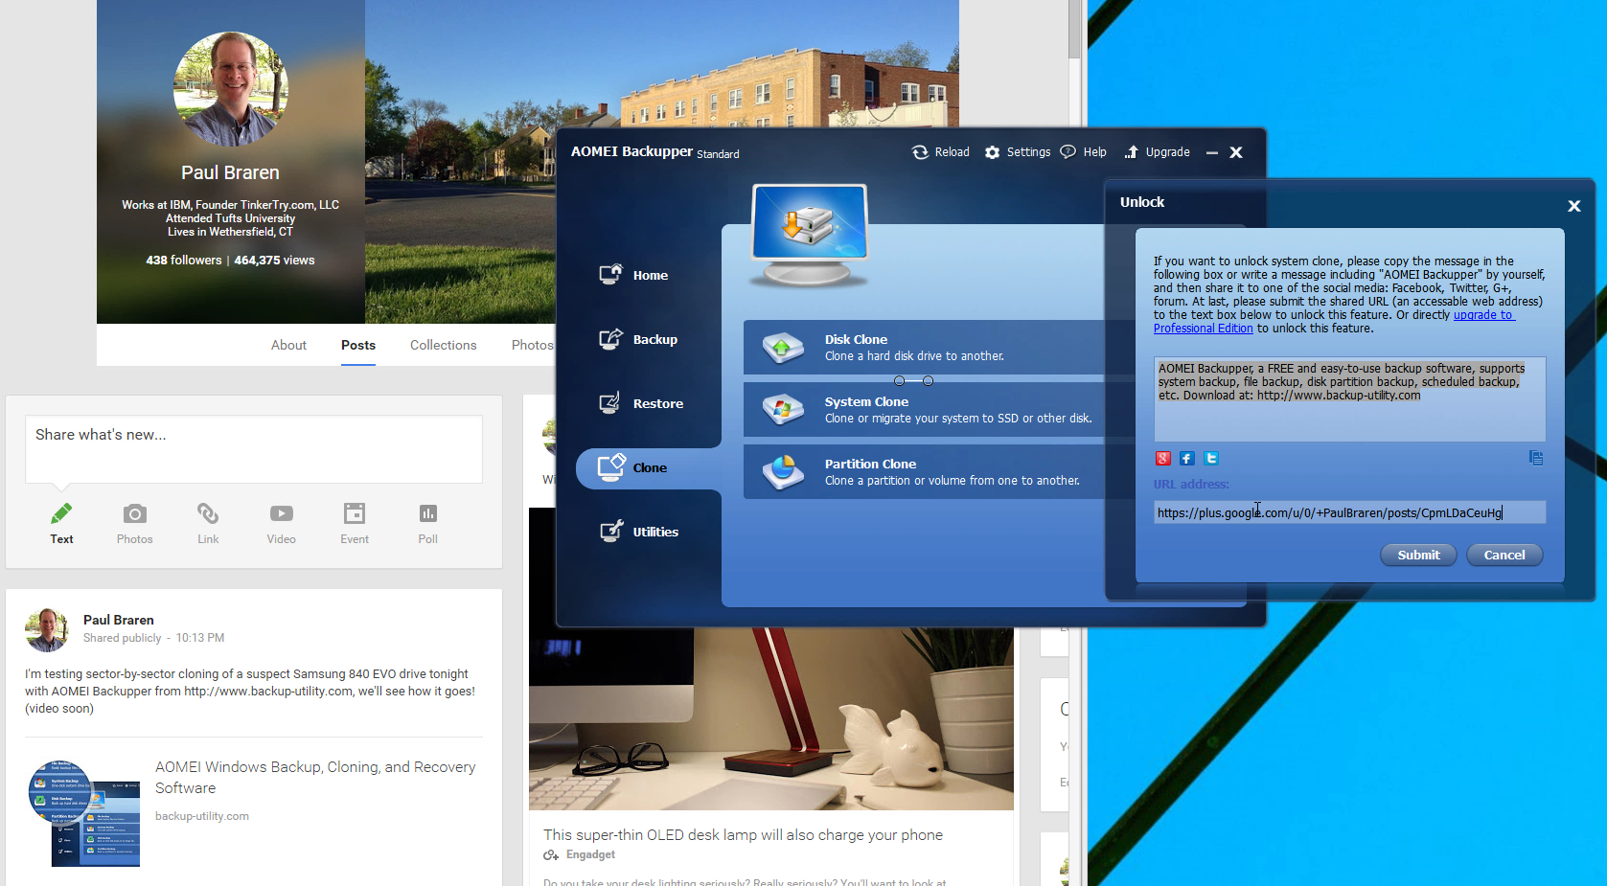Cancel the Unlock dialog
The height and width of the screenshot is (886, 1607).
tap(1504, 555)
